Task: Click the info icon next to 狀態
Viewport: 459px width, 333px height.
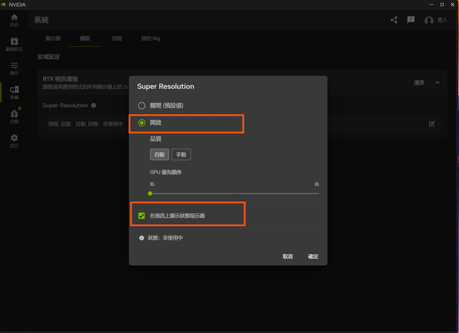Action: click(x=142, y=238)
